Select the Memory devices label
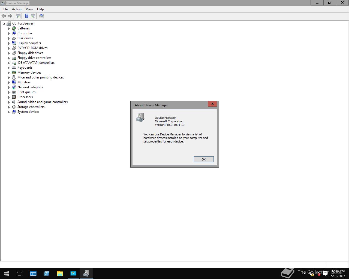The image size is (349, 279). 29,72
